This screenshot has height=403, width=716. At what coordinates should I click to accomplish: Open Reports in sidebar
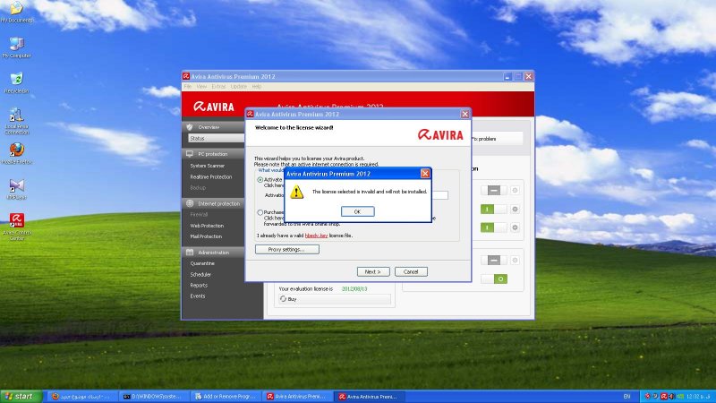(199, 286)
